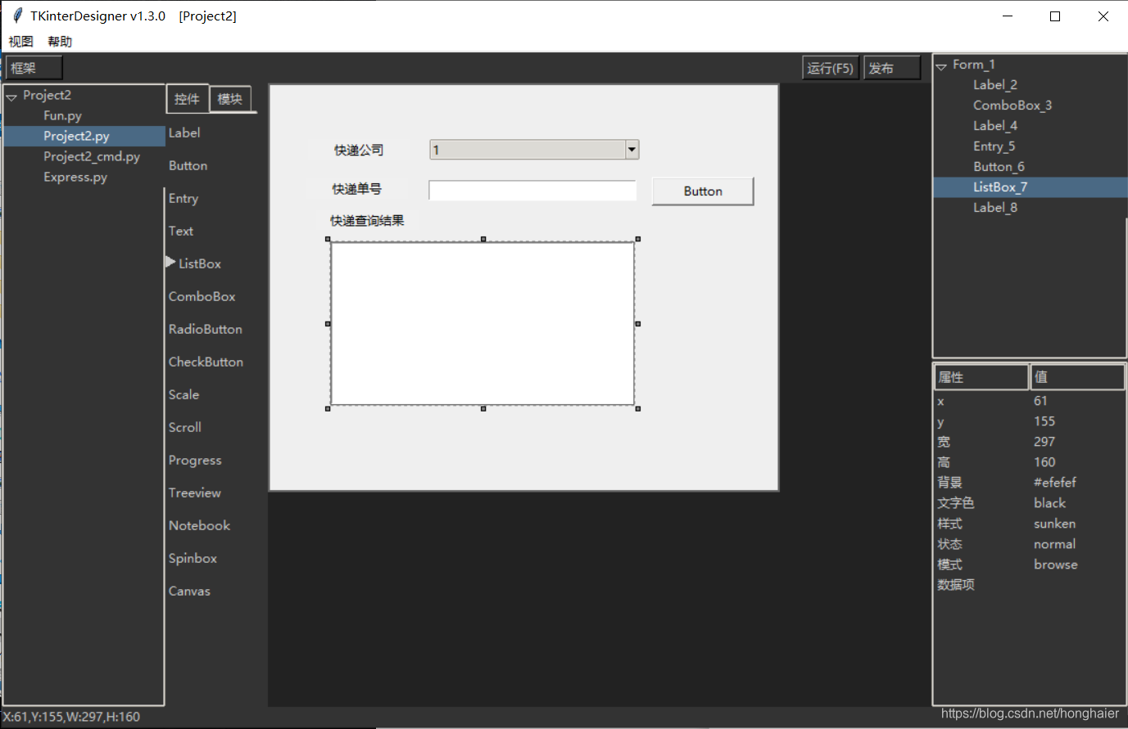Select Label_4 in the widget tree

[995, 125]
